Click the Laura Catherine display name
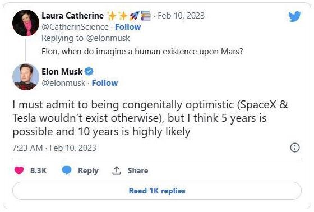Viewport: 314px width, 212px height. [72, 16]
